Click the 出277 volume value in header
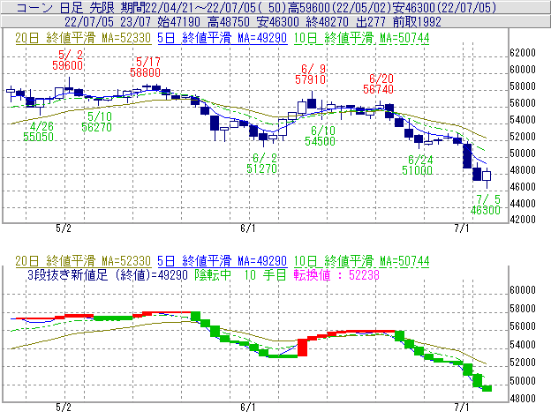The width and height of the screenshot is (551, 419). coord(371,22)
